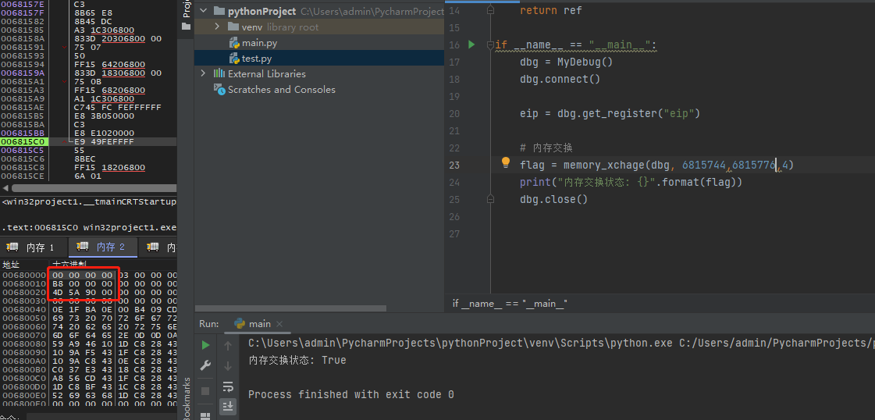Open the partially visible third 内存 tab
This screenshot has height=420, width=875.
coord(158,247)
